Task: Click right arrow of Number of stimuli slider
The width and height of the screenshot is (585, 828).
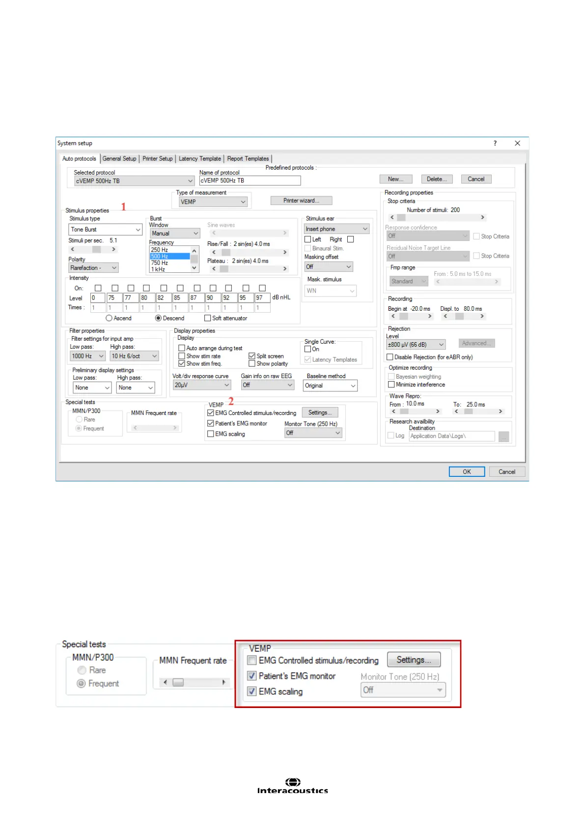Action: pos(482,217)
